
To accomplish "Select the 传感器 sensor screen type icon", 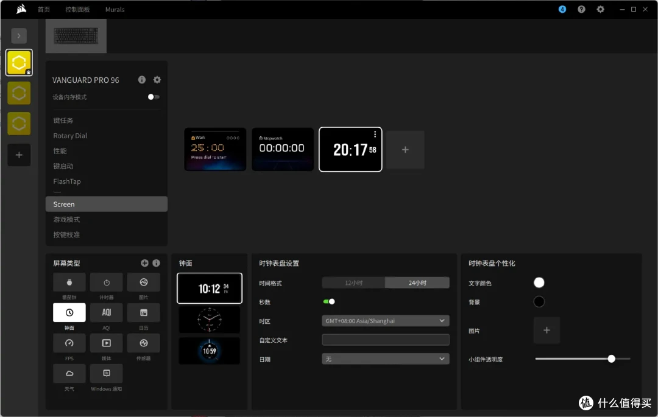I will 144,343.
